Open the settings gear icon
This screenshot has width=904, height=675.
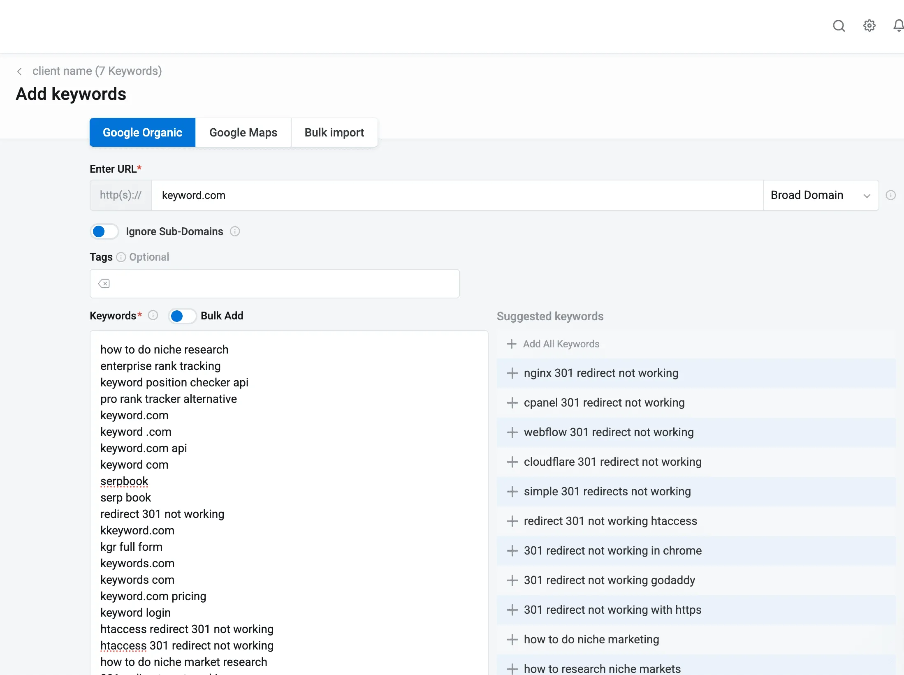tap(869, 26)
